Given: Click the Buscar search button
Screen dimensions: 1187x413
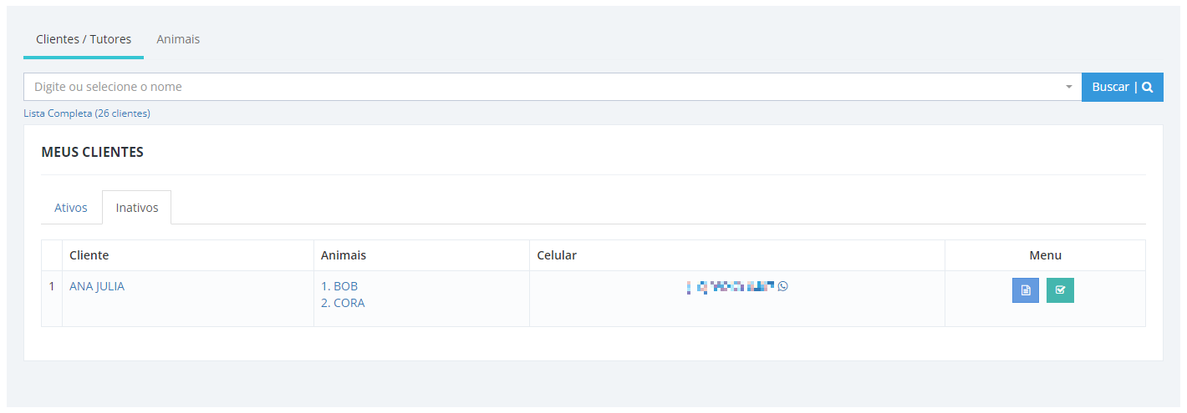Looking at the screenshot, I should pos(1123,87).
